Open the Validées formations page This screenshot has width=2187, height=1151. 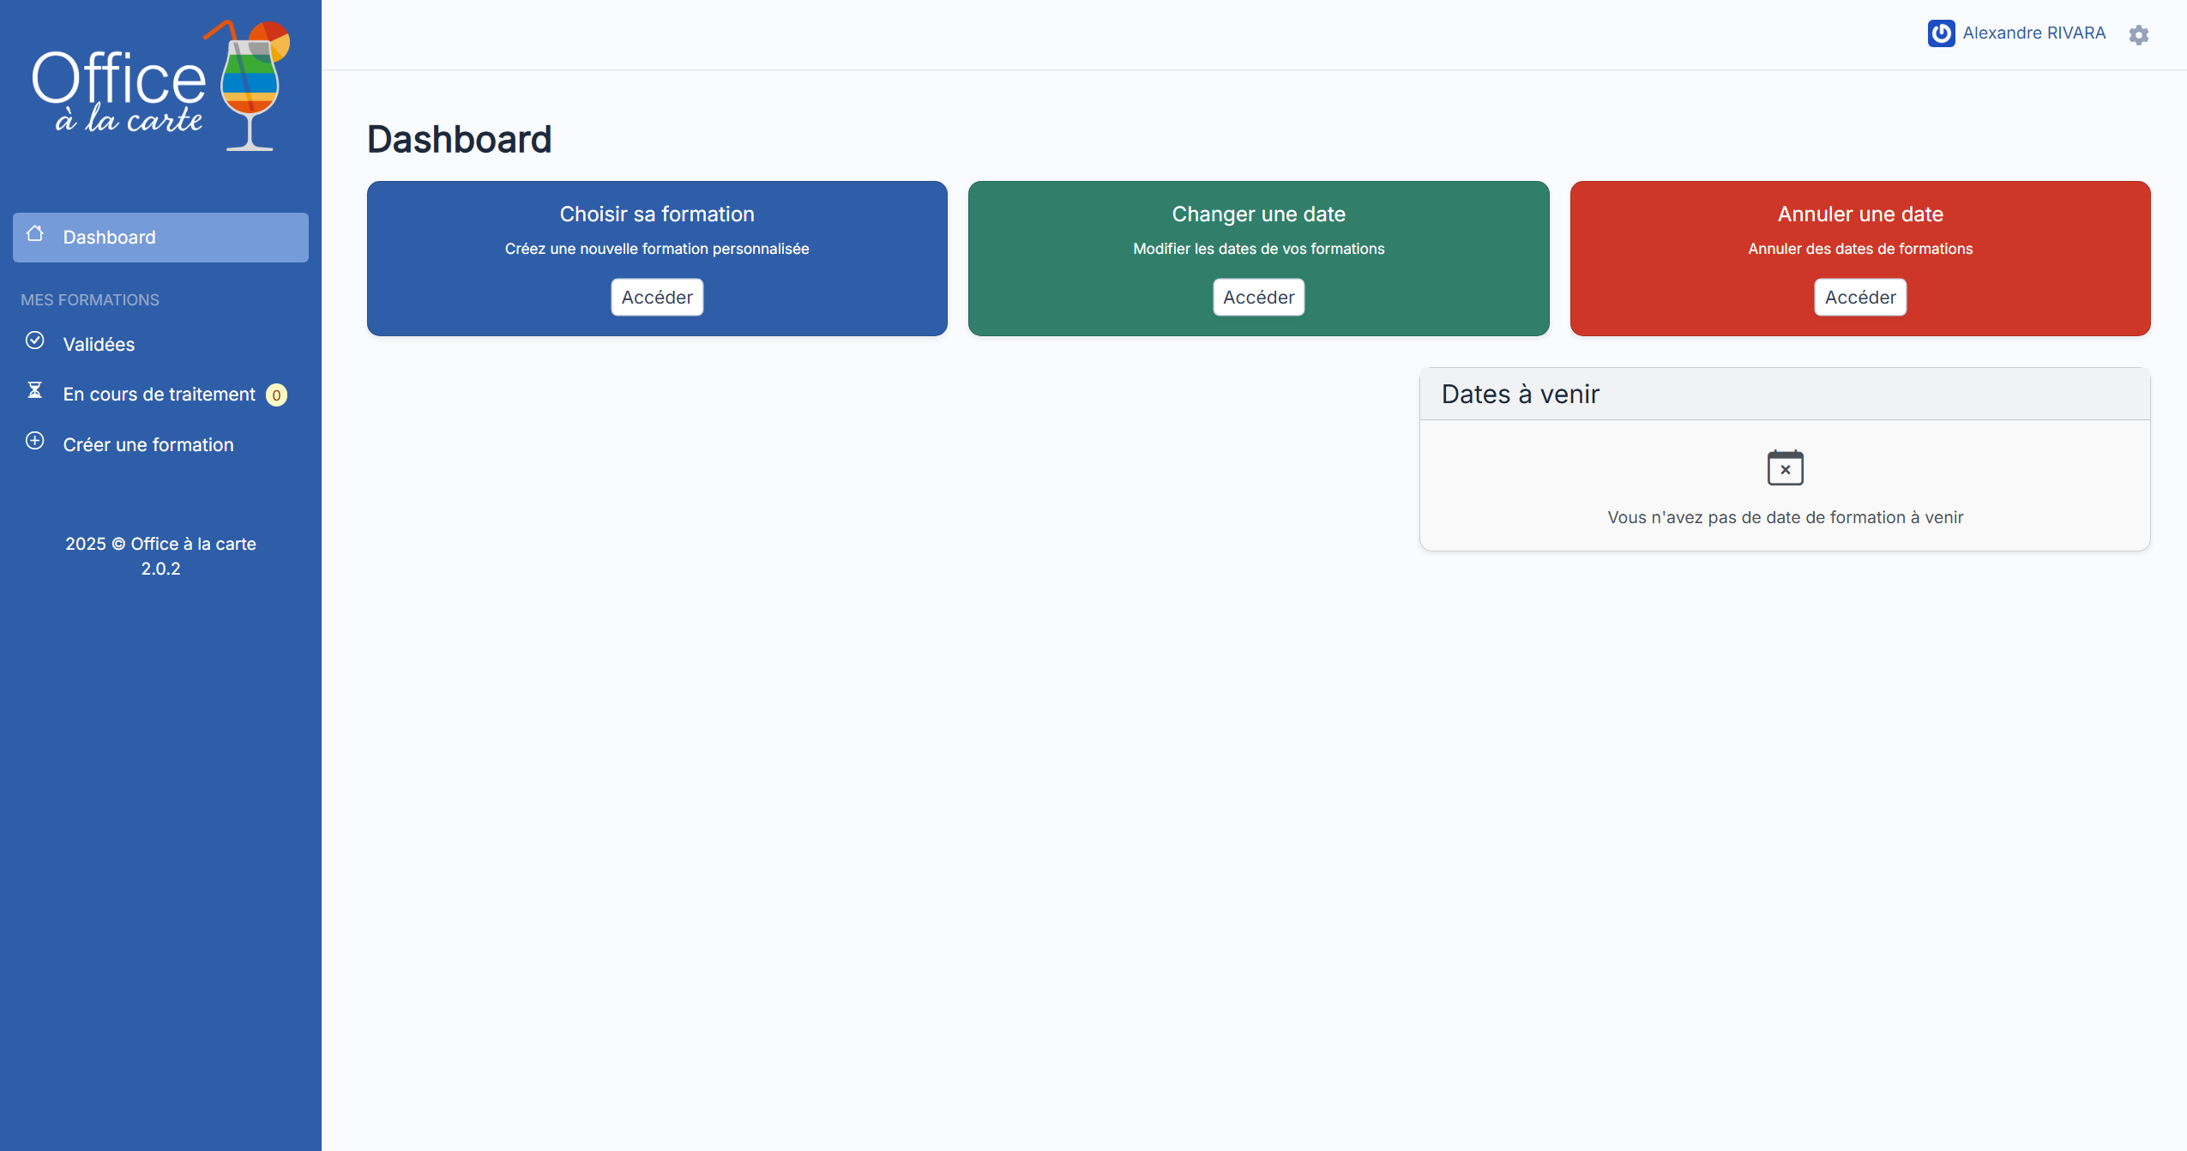[99, 345]
